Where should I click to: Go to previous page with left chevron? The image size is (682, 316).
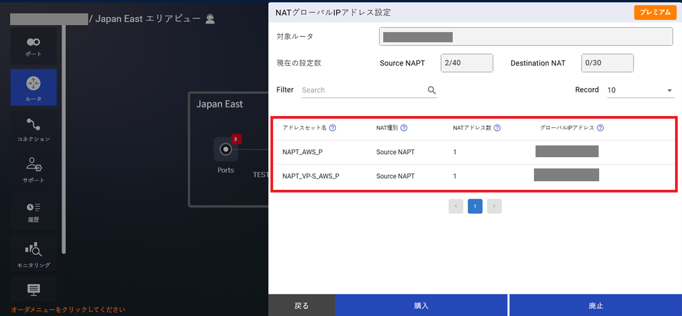(x=456, y=206)
